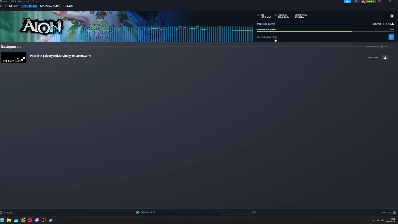
Task: Open the RECO® profile tab
Action: (x=68, y=6)
